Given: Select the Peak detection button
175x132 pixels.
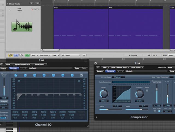Looking at the screenshot, I should 154,111.
